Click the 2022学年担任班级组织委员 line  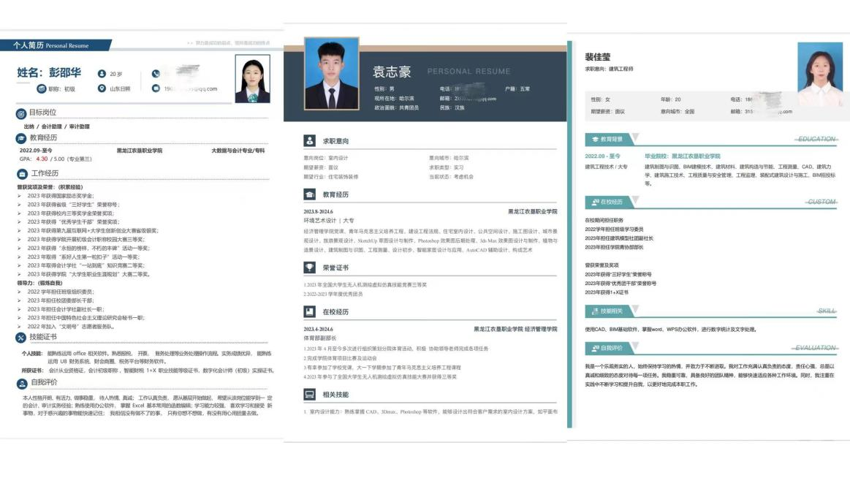[61, 292]
